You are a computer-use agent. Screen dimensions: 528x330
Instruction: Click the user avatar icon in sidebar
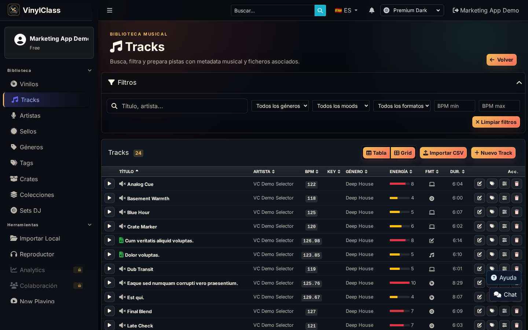[x=20, y=40]
